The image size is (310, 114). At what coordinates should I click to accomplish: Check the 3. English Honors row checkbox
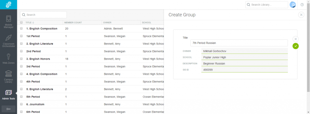(21, 59)
